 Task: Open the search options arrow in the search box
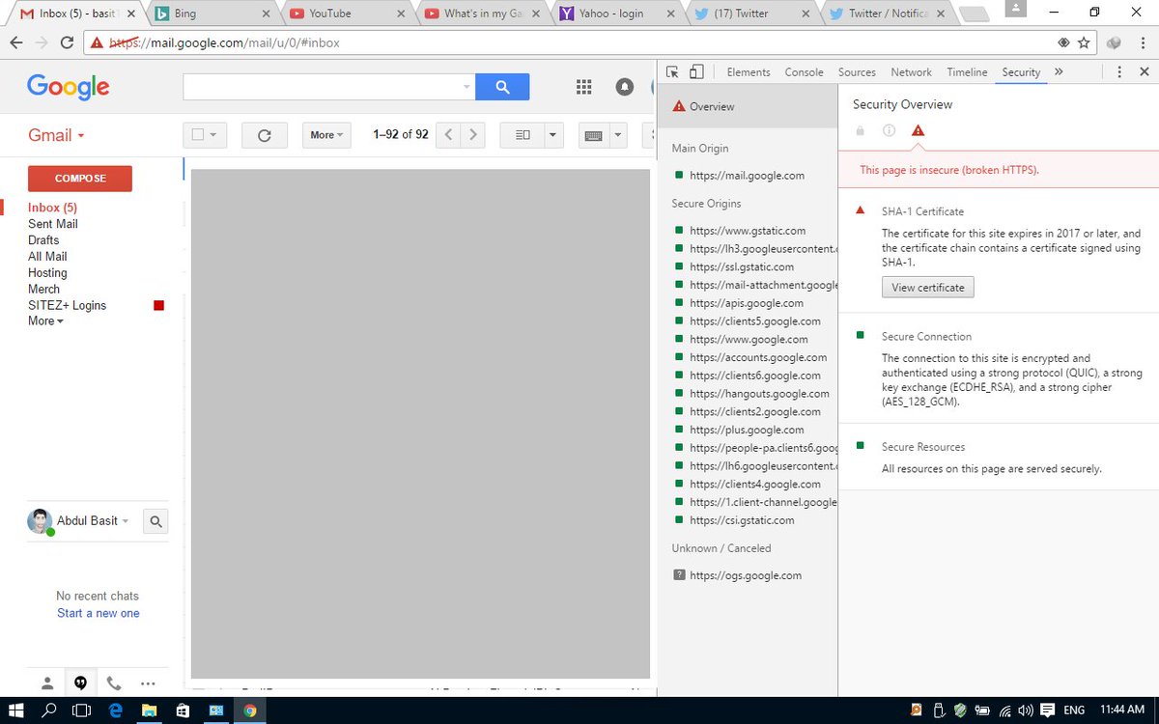[x=466, y=87]
